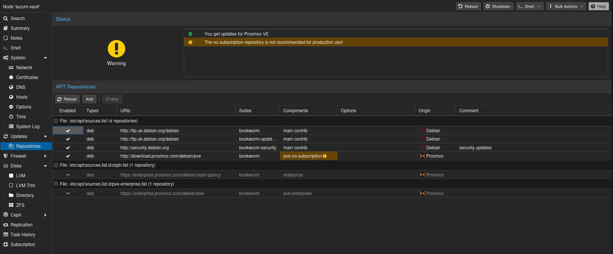613x254 pixels.
Task: Toggle enabled checkmark for bookworm main contrib repository
Action: point(68,131)
